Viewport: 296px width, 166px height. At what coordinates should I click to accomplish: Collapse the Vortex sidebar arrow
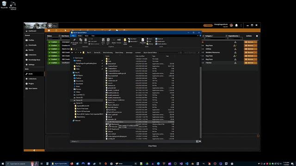[34, 150]
